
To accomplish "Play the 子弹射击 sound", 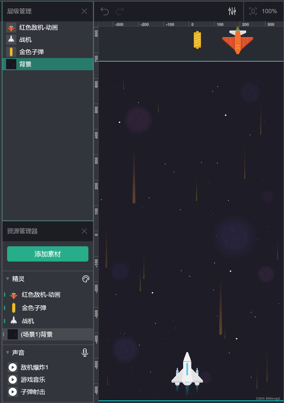I will [13, 392].
